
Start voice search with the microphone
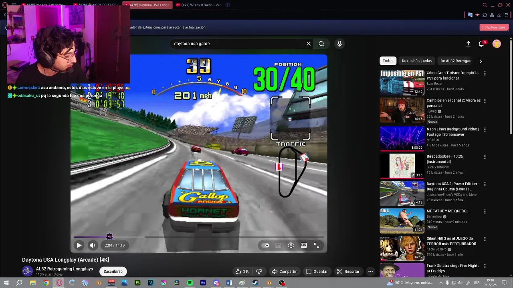[339, 44]
